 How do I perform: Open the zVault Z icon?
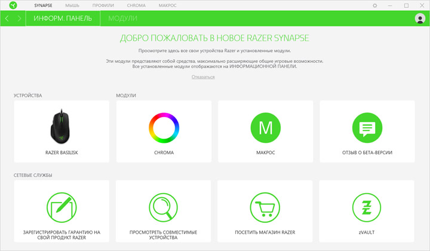(x=367, y=207)
